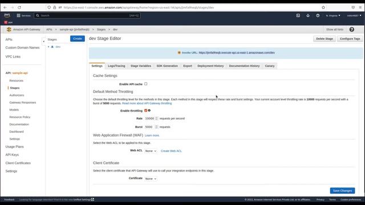Click the padlock site info icon
Viewport: 365px width, 205px height.
click(55, 7)
